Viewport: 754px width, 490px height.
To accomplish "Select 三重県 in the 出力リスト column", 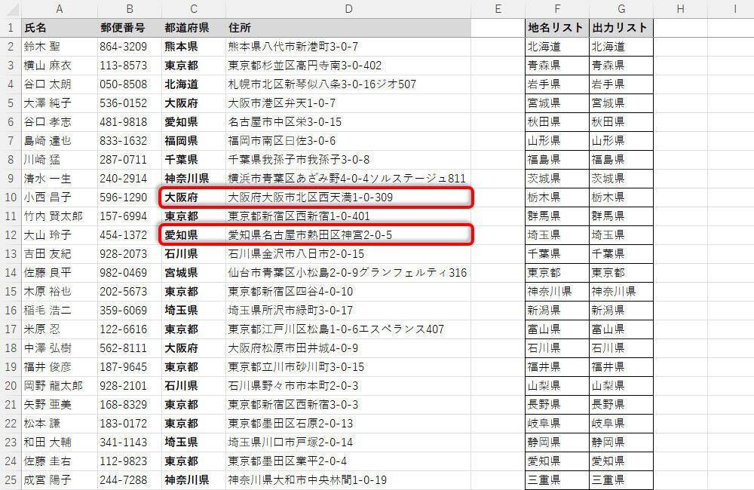I will 621,480.
